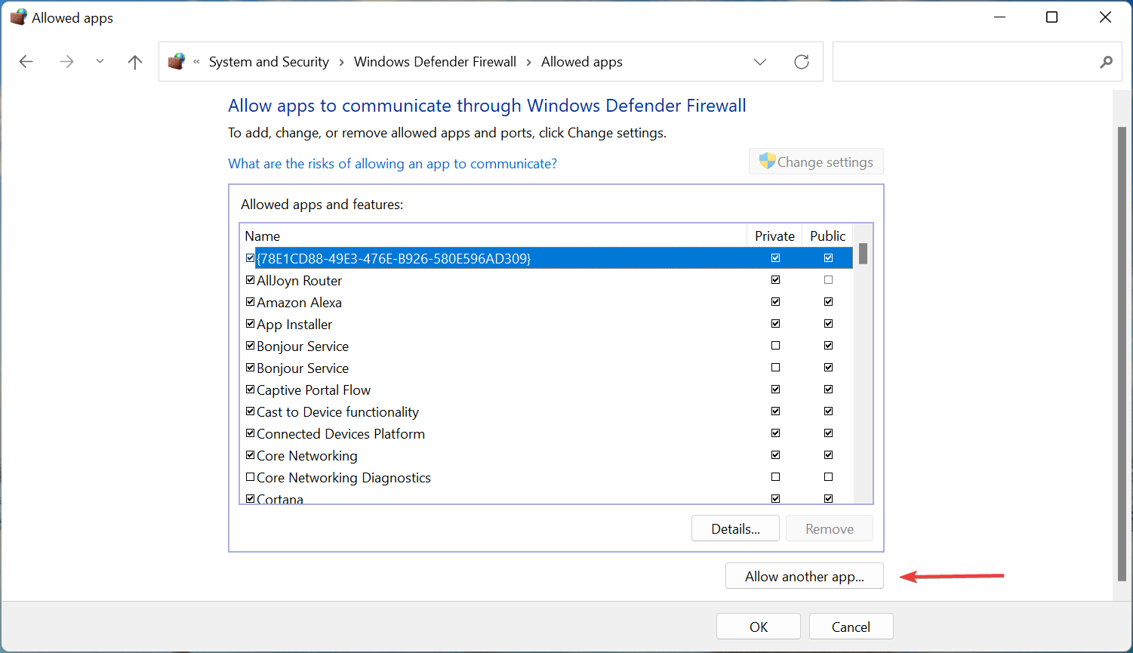Open Windows Defender Firewall breadcrumb
The width and height of the screenshot is (1133, 653).
pos(435,62)
